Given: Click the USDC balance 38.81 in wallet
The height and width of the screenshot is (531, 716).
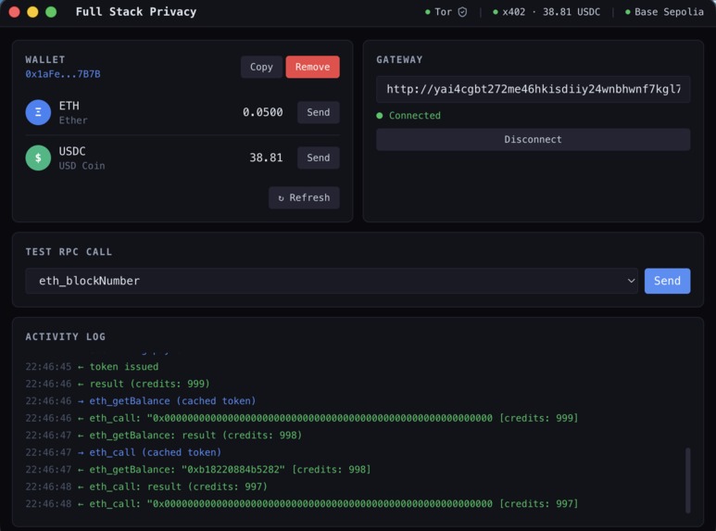Looking at the screenshot, I should coord(266,158).
